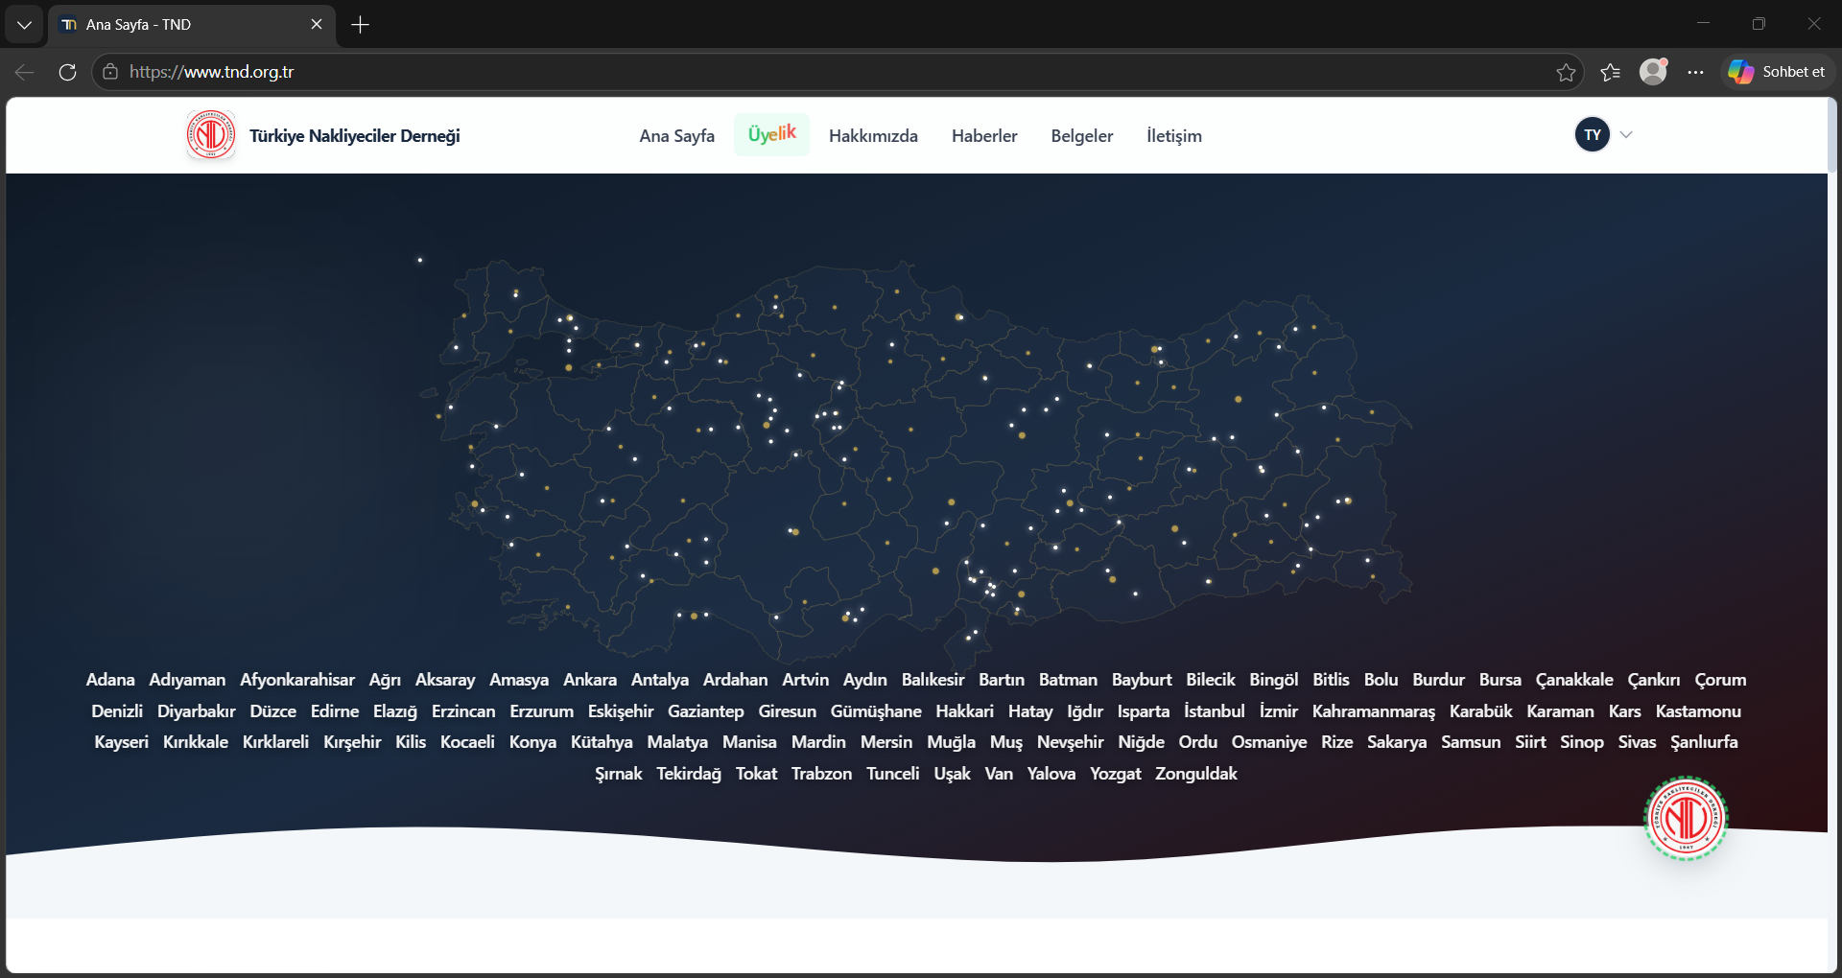Select the city Şanlıurfa
Image resolution: width=1842 pixels, height=978 pixels.
(1704, 742)
